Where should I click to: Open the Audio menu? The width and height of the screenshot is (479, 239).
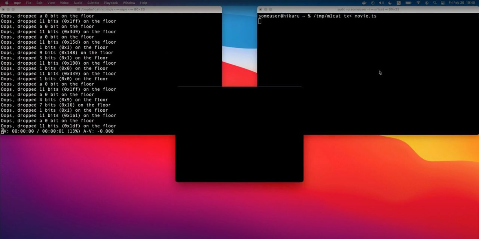coord(77,3)
